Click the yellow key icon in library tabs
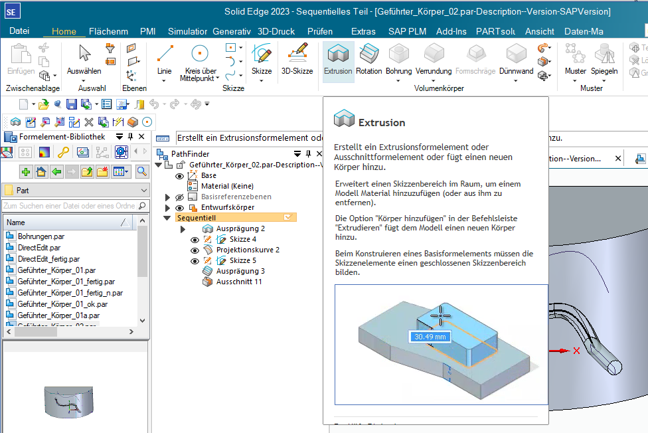The height and width of the screenshot is (433, 648). tap(63, 152)
